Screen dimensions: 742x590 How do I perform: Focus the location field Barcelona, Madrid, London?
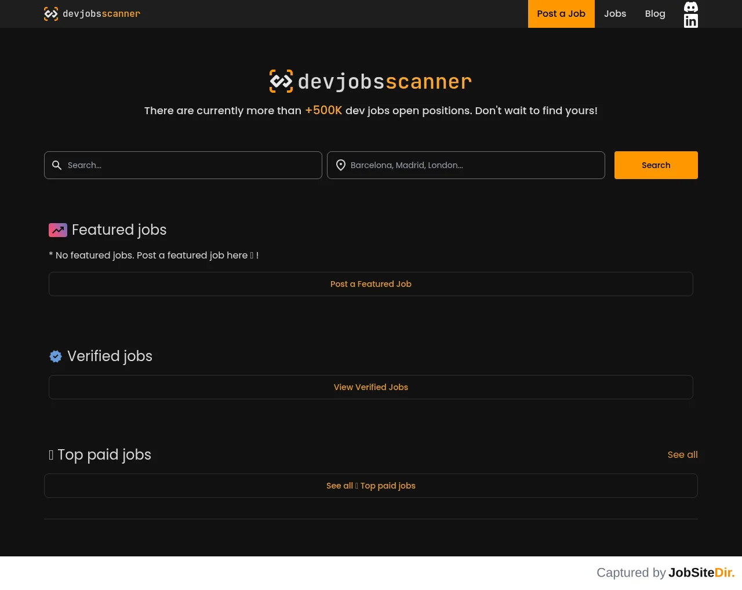(466, 165)
